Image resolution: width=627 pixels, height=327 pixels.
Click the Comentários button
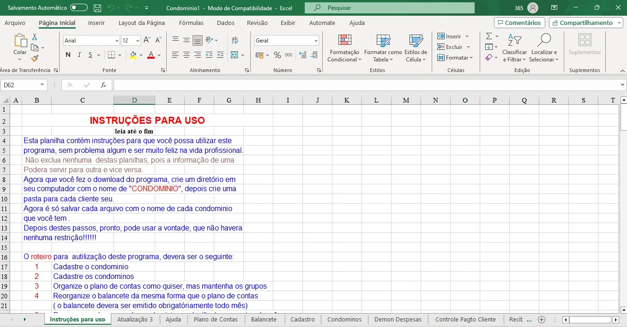pos(519,23)
